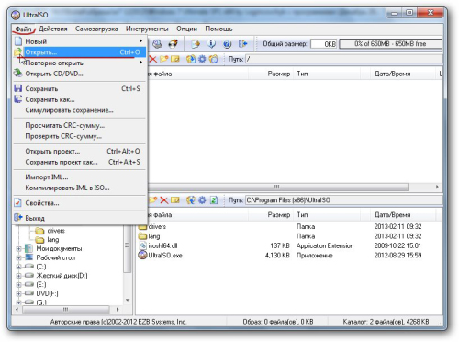Click the UltraISO title bar app icon

coord(16,15)
